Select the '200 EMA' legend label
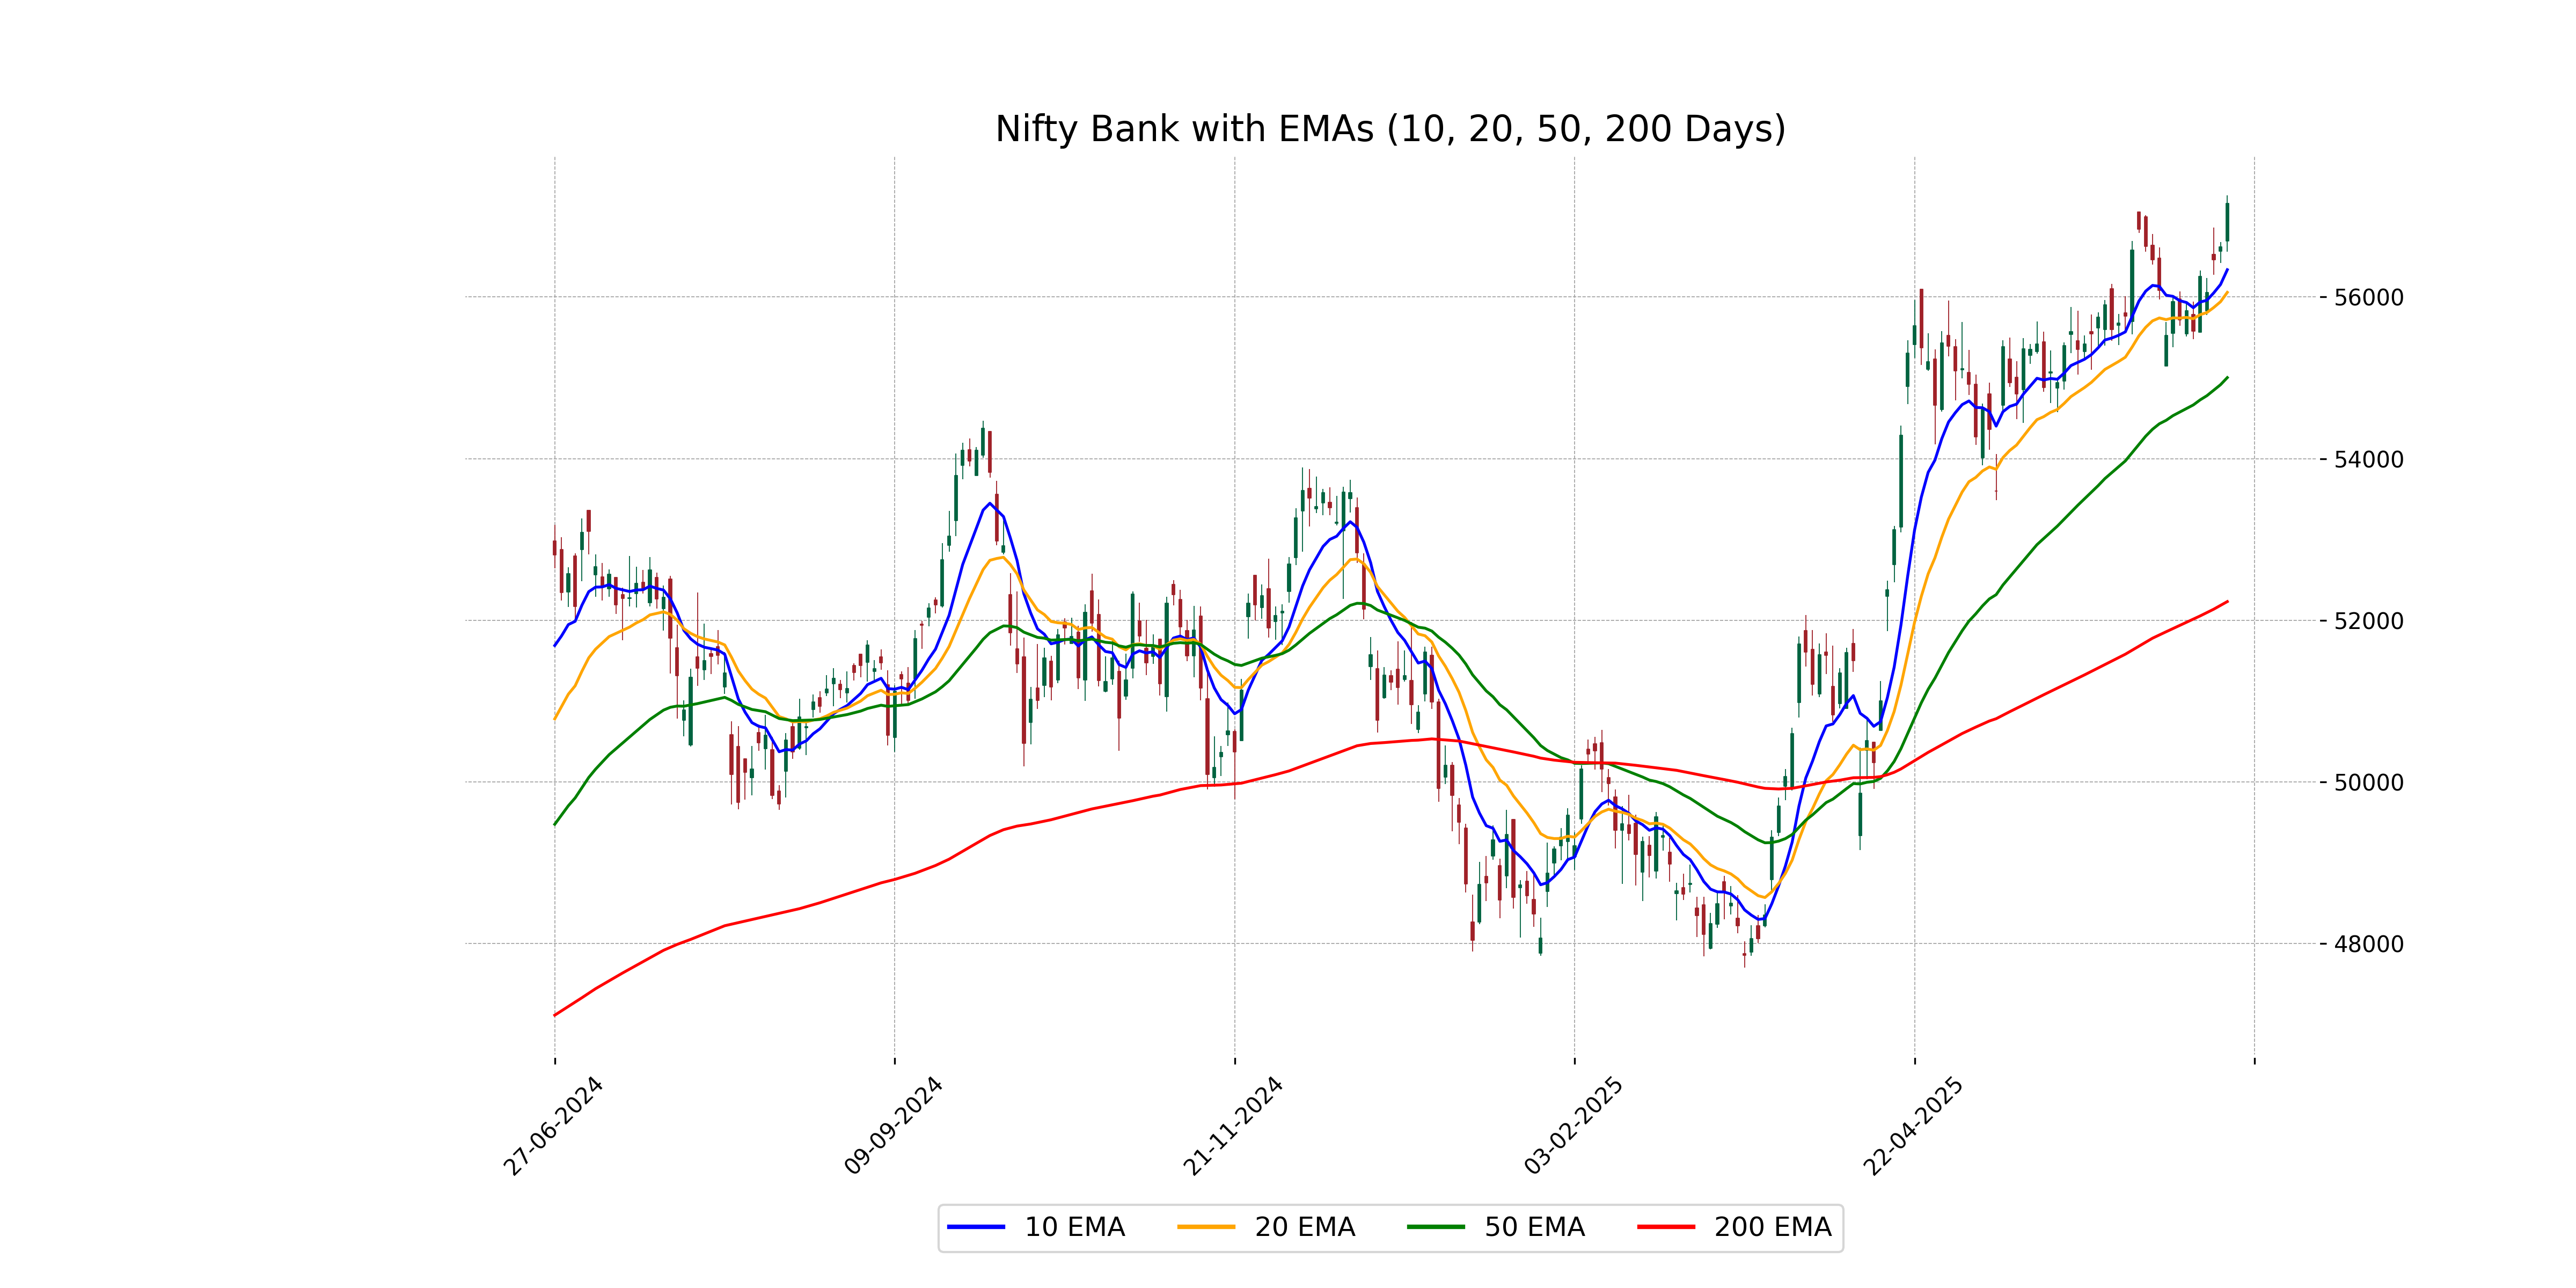 1772,1227
